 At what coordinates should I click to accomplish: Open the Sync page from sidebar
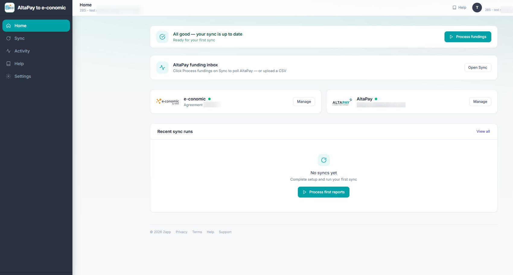pyautogui.click(x=36, y=38)
